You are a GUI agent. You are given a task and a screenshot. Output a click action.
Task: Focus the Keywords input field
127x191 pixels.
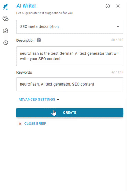(x=70, y=84)
